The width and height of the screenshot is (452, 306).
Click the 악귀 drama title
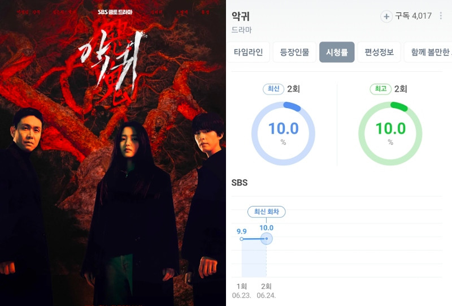point(241,16)
